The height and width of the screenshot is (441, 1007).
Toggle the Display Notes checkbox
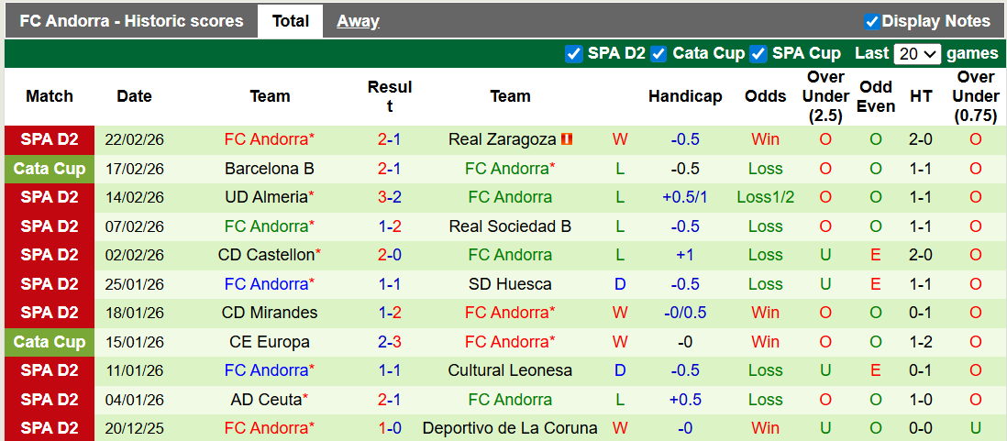pos(871,21)
